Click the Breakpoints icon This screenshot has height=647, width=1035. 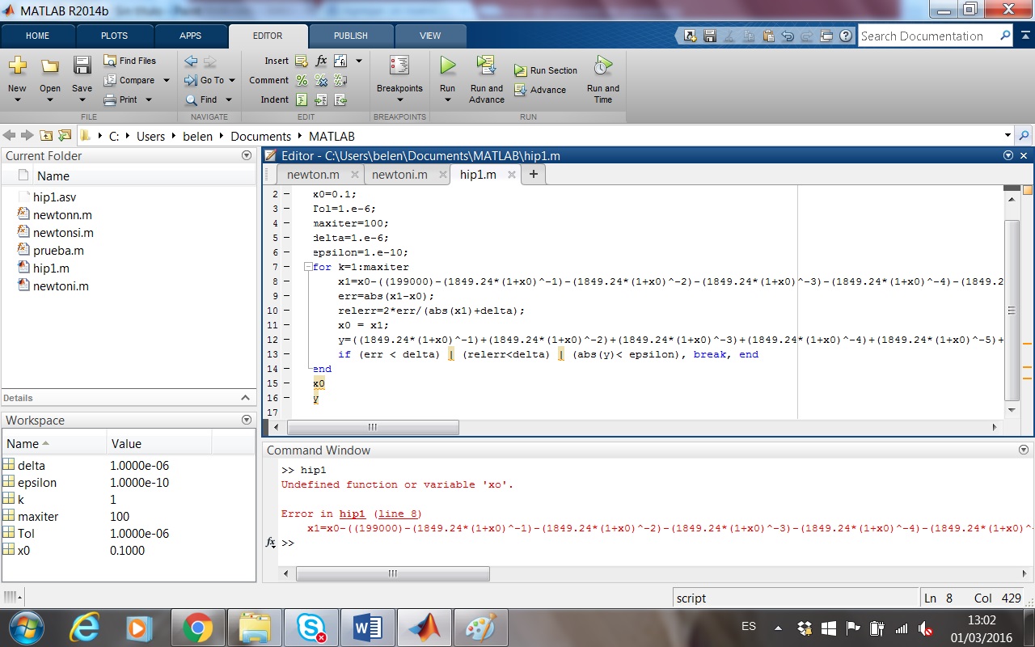pyautogui.click(x=399, y=66)
